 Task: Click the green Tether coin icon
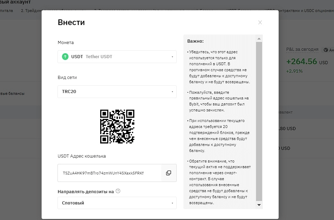coord(65,56)
